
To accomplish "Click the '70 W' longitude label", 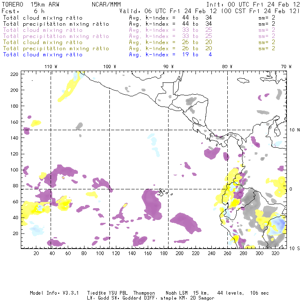I will point(286,67).
